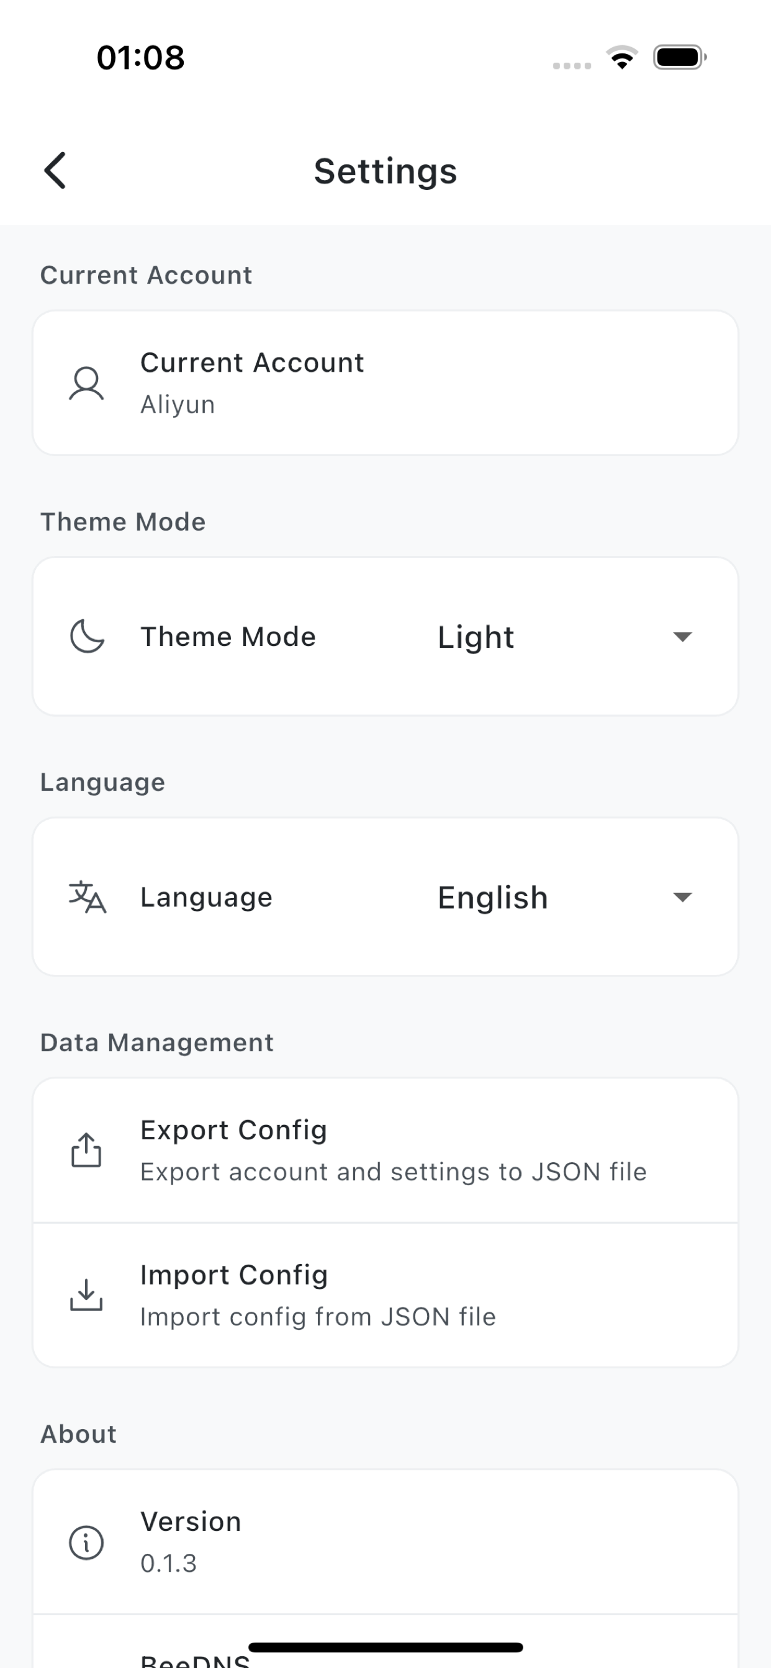The height and width of the screenshot is (1668, 771).
Task: Expand the Language dropdown arrow
Action: click(682, 897)
